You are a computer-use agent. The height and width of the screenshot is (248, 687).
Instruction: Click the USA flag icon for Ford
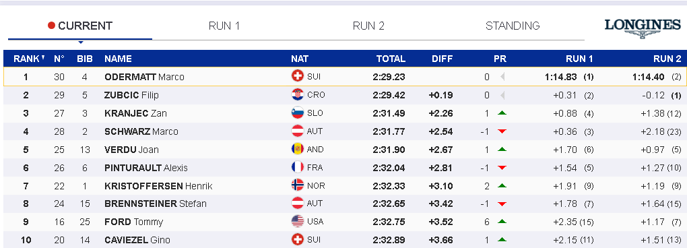[298, 222]
